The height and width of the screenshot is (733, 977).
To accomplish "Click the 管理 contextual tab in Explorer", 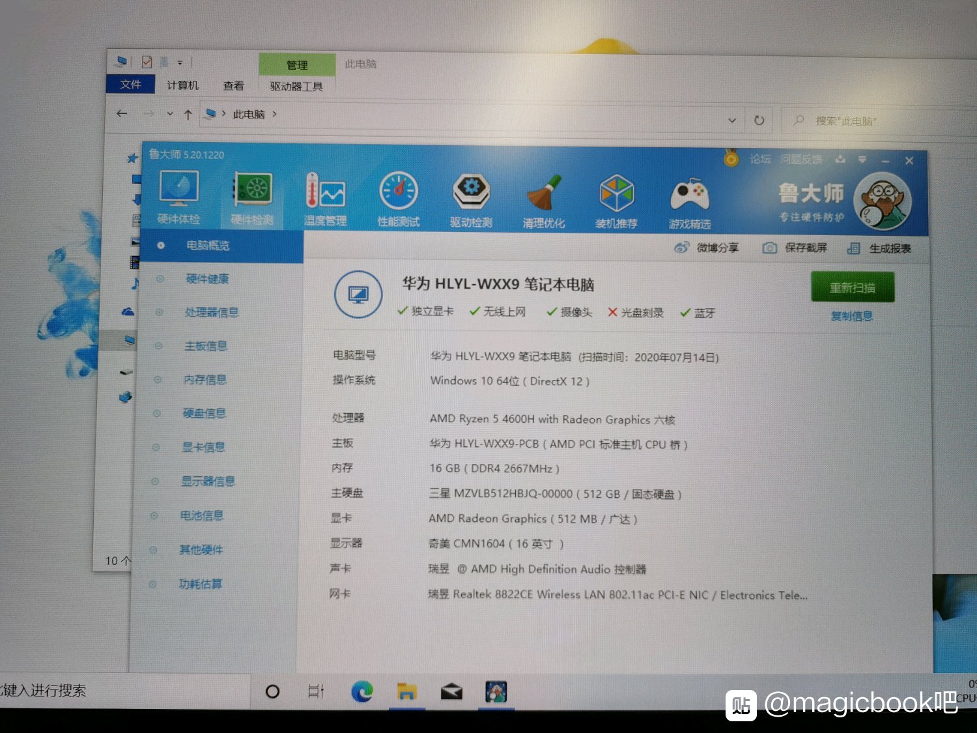I will [x=297, y=65].
